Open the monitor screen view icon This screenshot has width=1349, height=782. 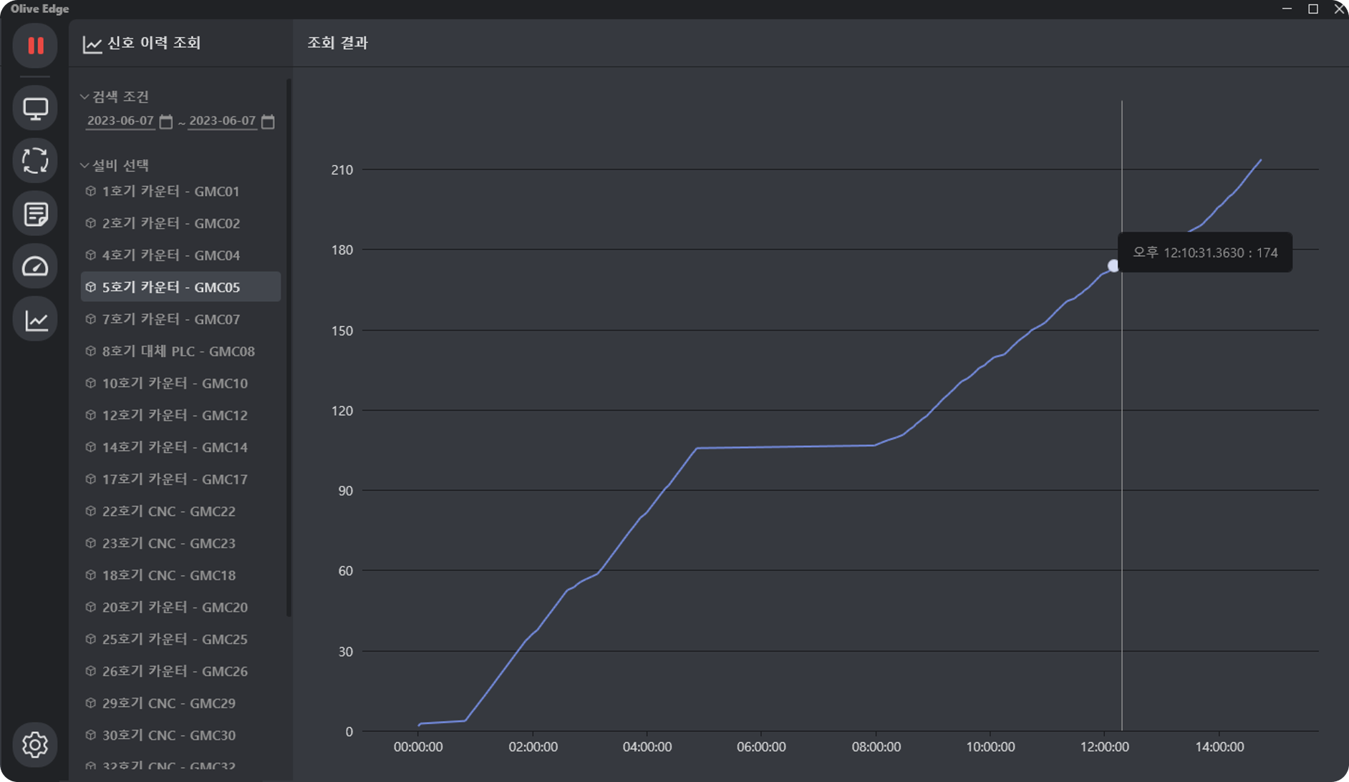(35, 108)
